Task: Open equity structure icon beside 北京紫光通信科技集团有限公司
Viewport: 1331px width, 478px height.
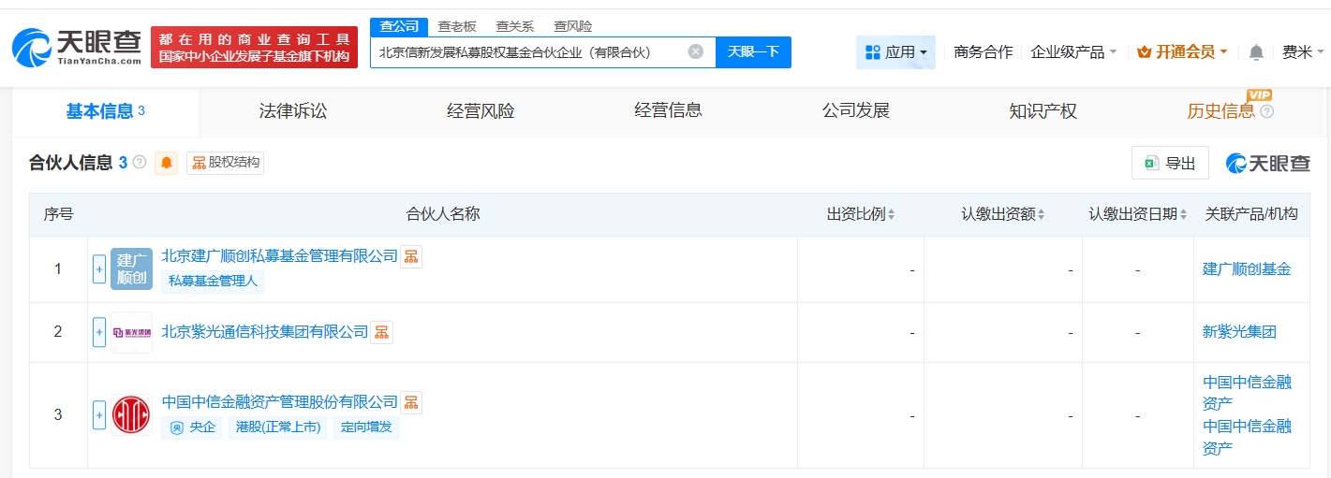Action: (381, 332)
